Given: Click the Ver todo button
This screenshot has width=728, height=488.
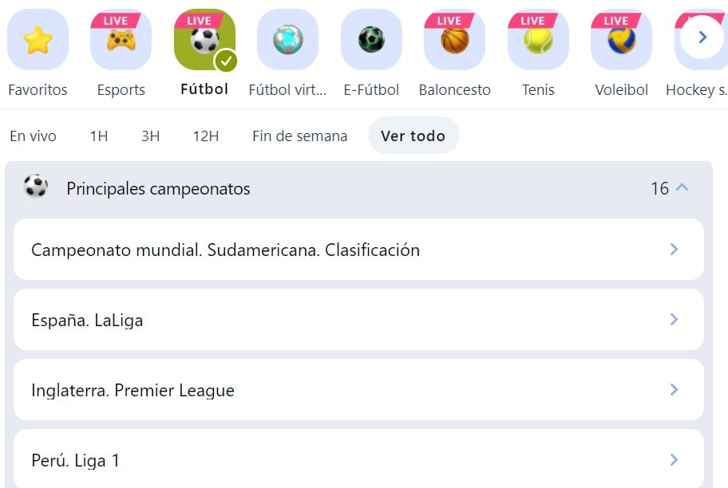Looking at the screenshot, I should click(413, 136).
